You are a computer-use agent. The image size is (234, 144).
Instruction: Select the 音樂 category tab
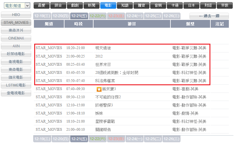point(158,5)
